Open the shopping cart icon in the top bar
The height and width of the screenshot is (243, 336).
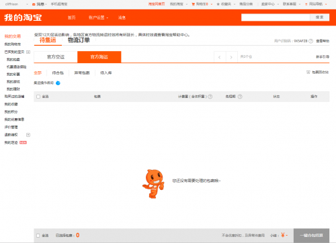click(193, 4)
